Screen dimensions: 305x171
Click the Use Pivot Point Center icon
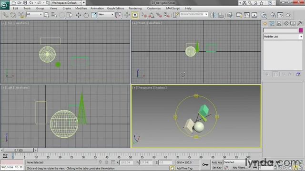[118, 15]
